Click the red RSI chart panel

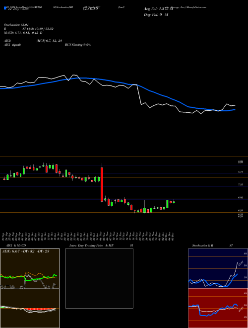(218, 308)
